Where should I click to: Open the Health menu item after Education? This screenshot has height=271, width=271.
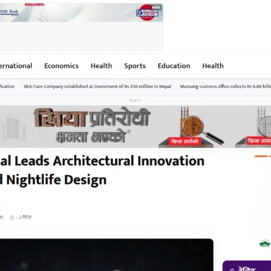[213, 66]
